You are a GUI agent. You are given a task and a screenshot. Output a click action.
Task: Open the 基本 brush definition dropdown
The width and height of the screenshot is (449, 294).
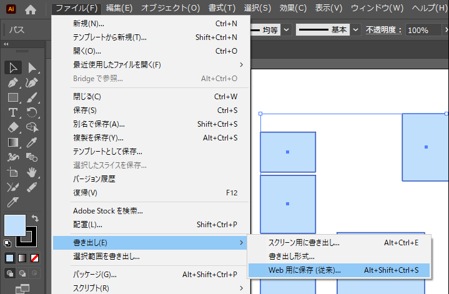355,29
